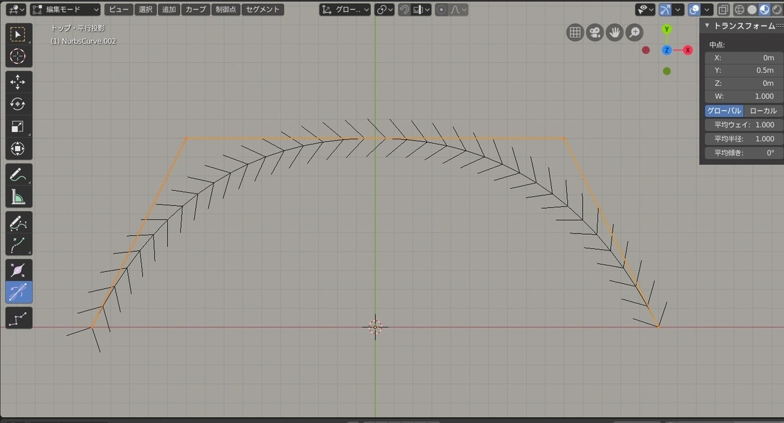Image resolution: width=784 pixels, height=423 pixels.
Task: Pick the Scale tool
Action: 18,127
